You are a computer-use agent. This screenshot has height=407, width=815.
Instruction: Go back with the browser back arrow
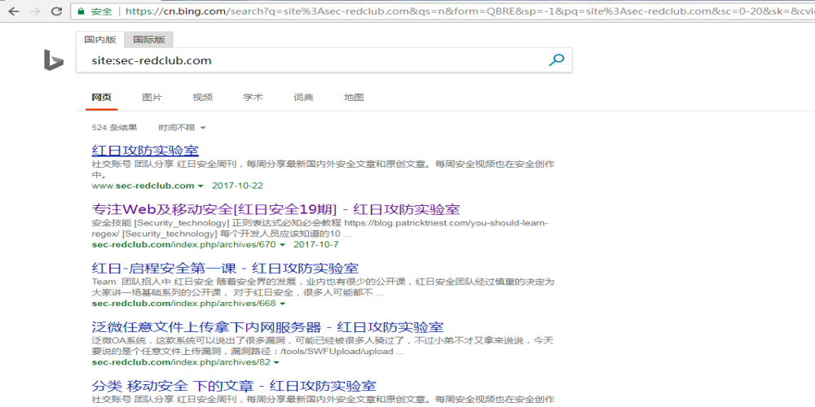pos(14,11)
